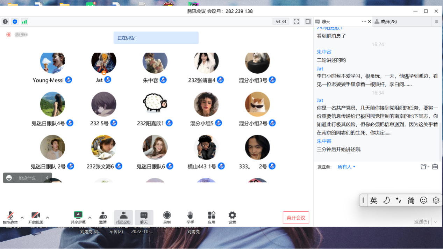Enter full screen view
Screen dimensions: 443x249
point(296,22)
